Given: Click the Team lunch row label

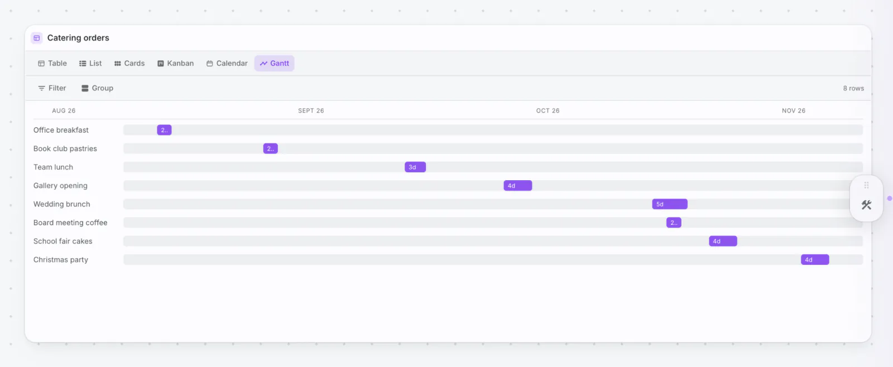Looking at the screenshot, I should (x=53, y=167).
